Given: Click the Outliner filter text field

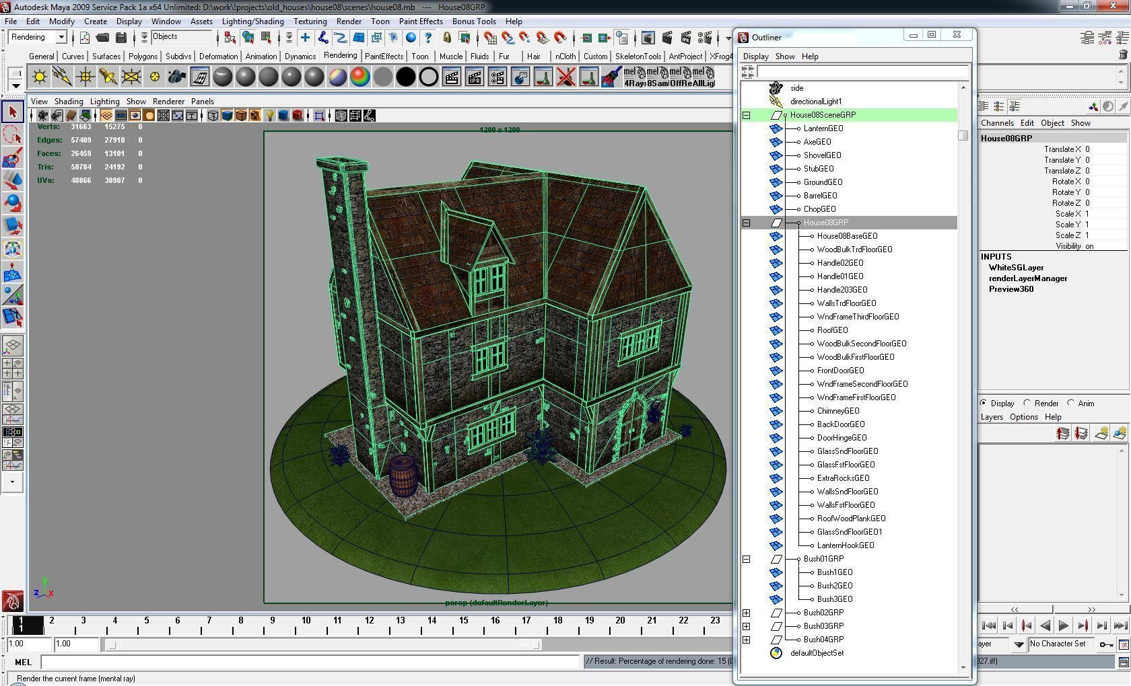Looking at the screenshot, I should 862,71.
